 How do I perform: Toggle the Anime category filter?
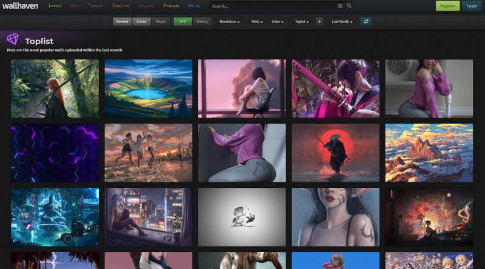point(141,21)
